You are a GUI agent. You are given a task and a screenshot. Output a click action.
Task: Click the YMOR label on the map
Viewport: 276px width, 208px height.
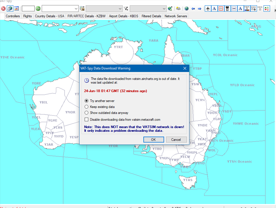pos(70,112)
